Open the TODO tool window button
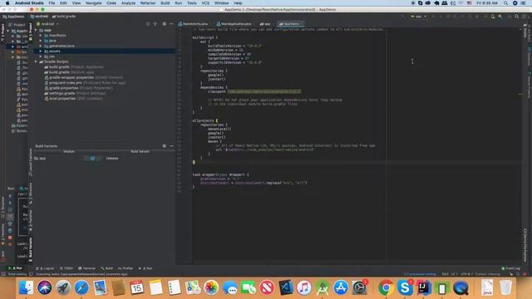The width and height of the screenshot is (532, 299). tap(66, 268)
